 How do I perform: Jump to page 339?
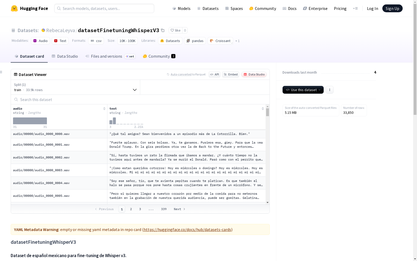164,209
